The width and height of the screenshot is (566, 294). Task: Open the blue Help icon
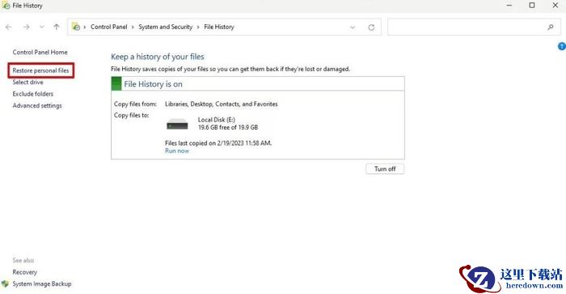562,46
